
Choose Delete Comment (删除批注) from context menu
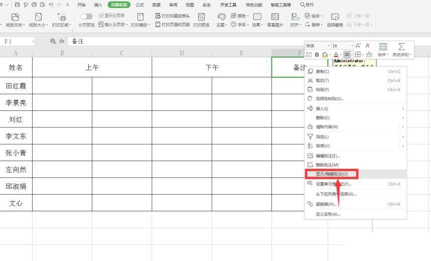point(327,165)
